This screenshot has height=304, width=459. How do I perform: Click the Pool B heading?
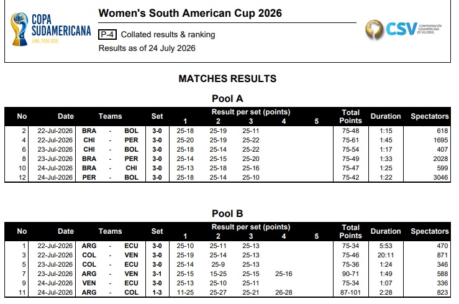227,213
